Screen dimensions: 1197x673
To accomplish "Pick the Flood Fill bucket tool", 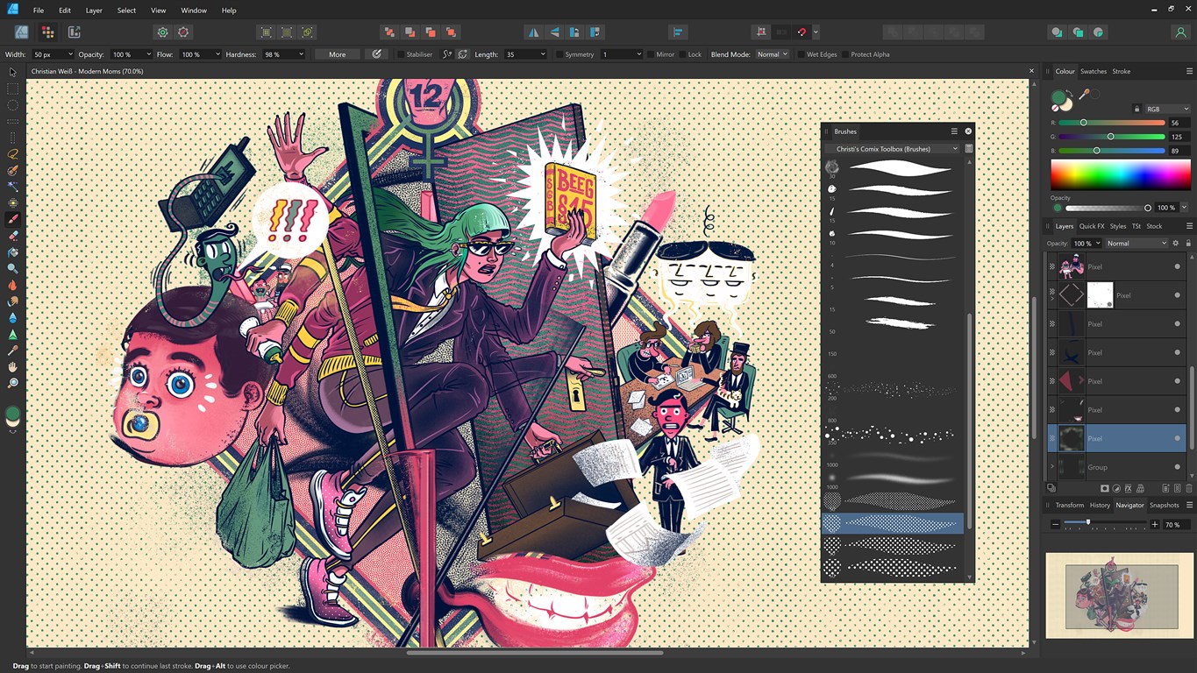I will [x=12, y=252].
